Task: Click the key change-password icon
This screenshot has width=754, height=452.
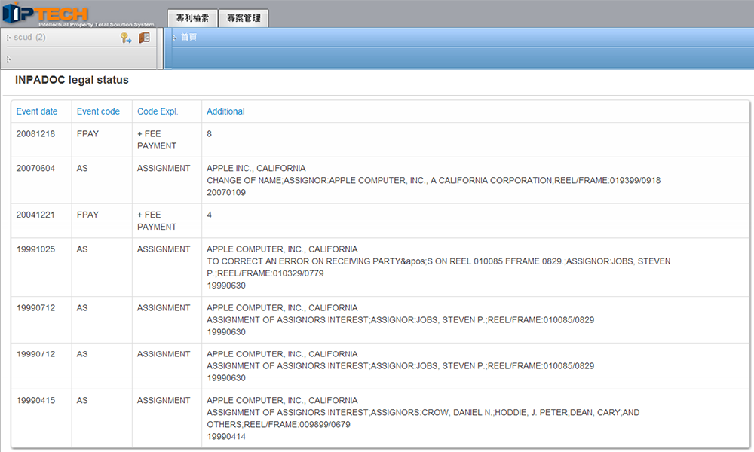Action: [126, 38]
